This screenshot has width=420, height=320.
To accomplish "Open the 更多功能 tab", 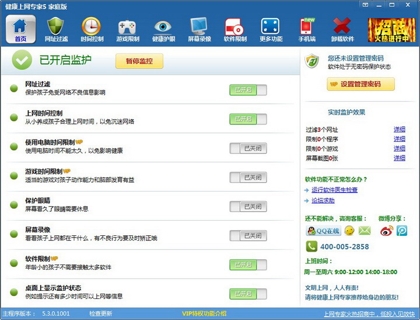I will pyautogui.click(x=270, y=29).
